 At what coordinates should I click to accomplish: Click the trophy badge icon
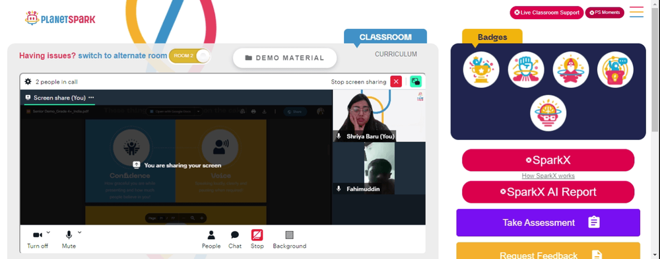[481, 69]
